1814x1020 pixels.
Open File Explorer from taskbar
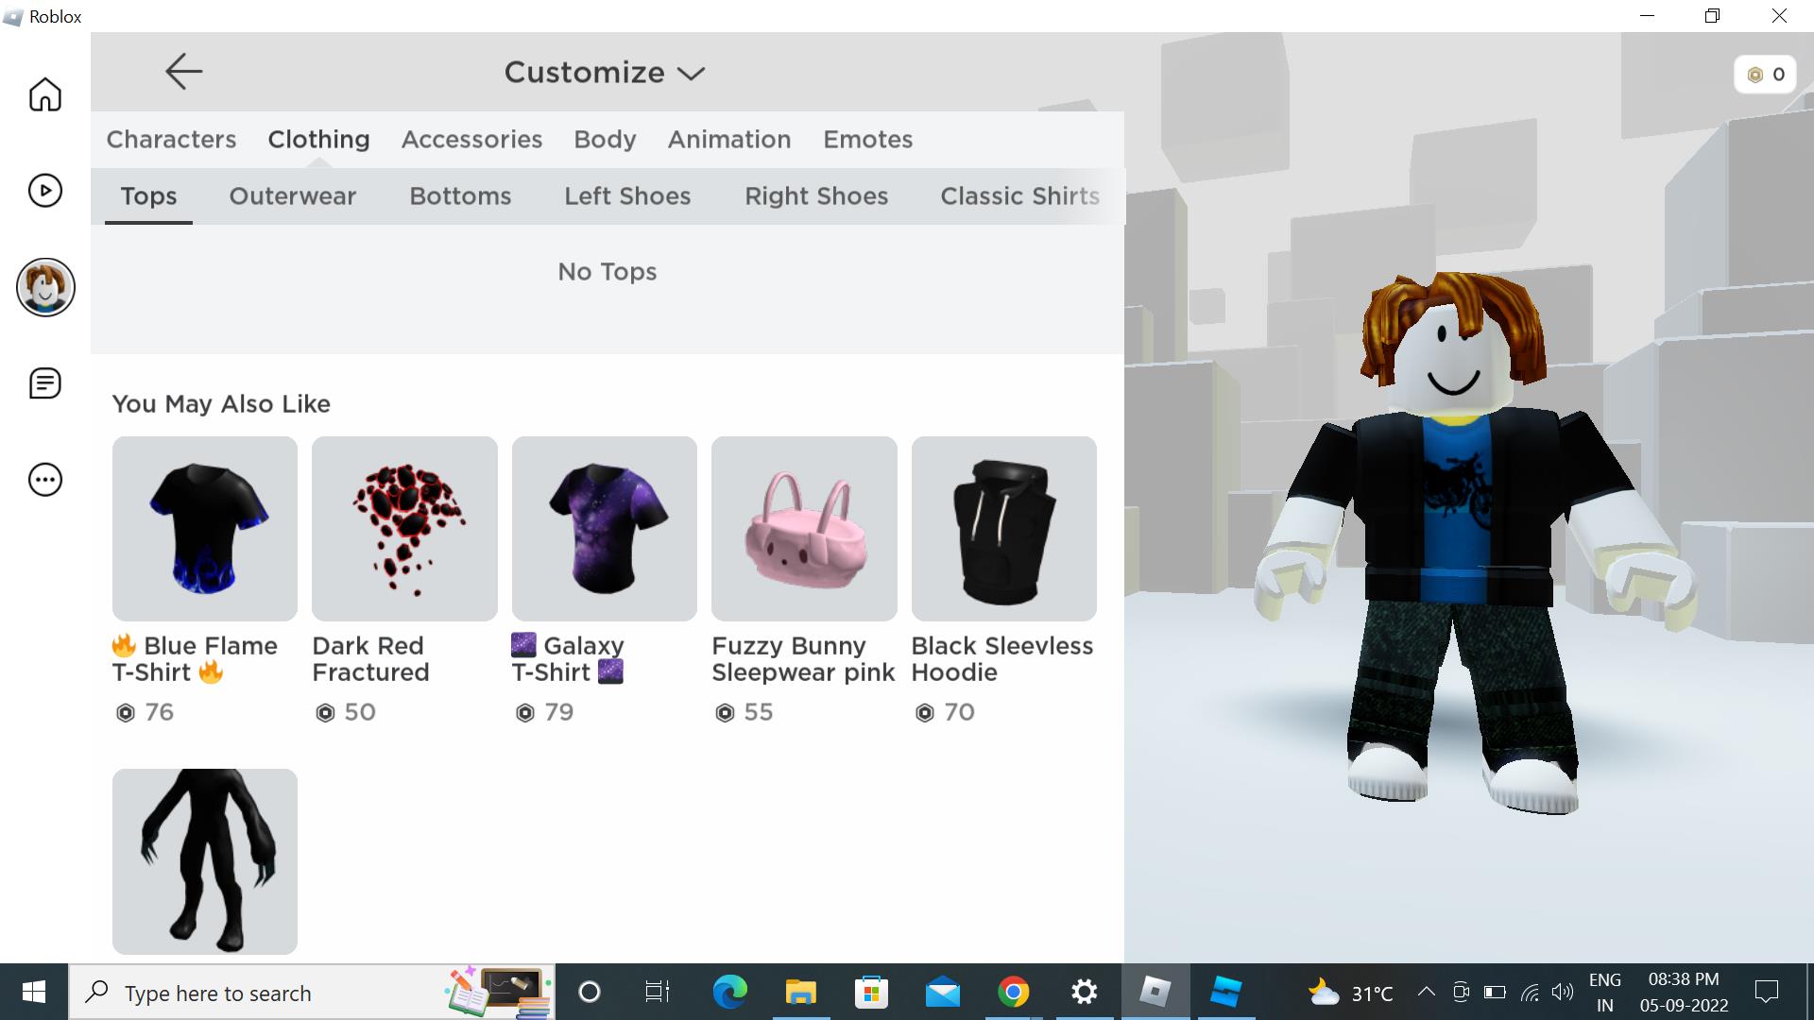[800, 992]
